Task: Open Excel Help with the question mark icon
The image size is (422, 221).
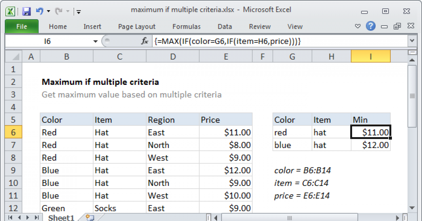Action: click(x=371, y=26)
